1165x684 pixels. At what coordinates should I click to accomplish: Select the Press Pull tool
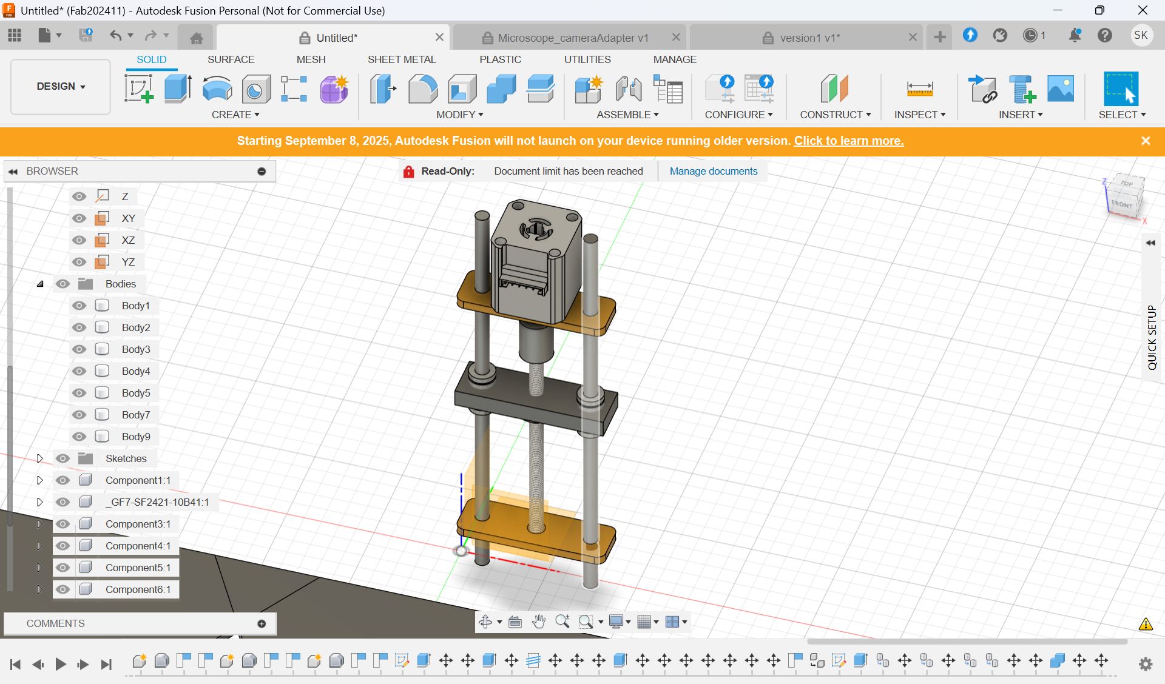pos(383,89)
